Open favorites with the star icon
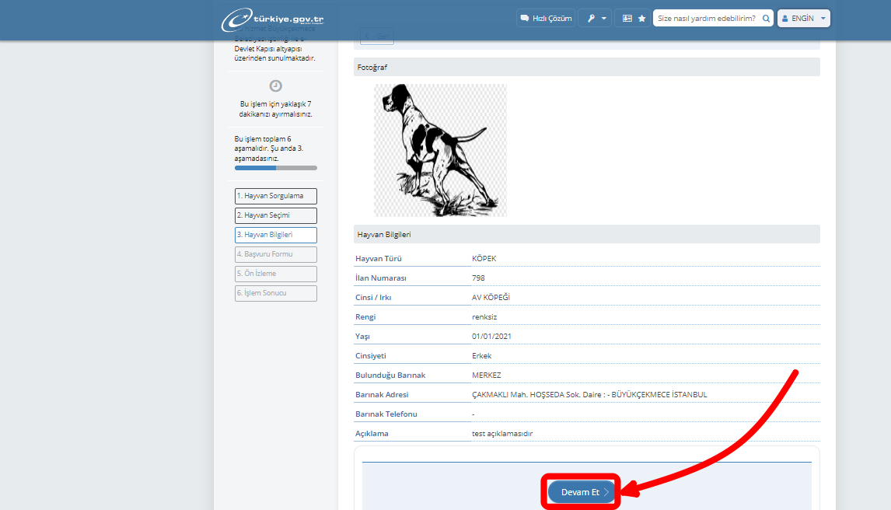 pyautogui.click(x=641, y=18)
